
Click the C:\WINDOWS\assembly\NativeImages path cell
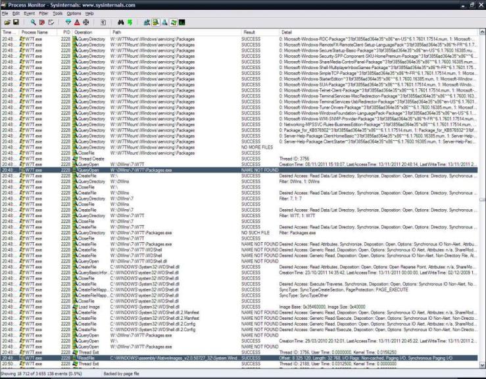pos(174,358)
